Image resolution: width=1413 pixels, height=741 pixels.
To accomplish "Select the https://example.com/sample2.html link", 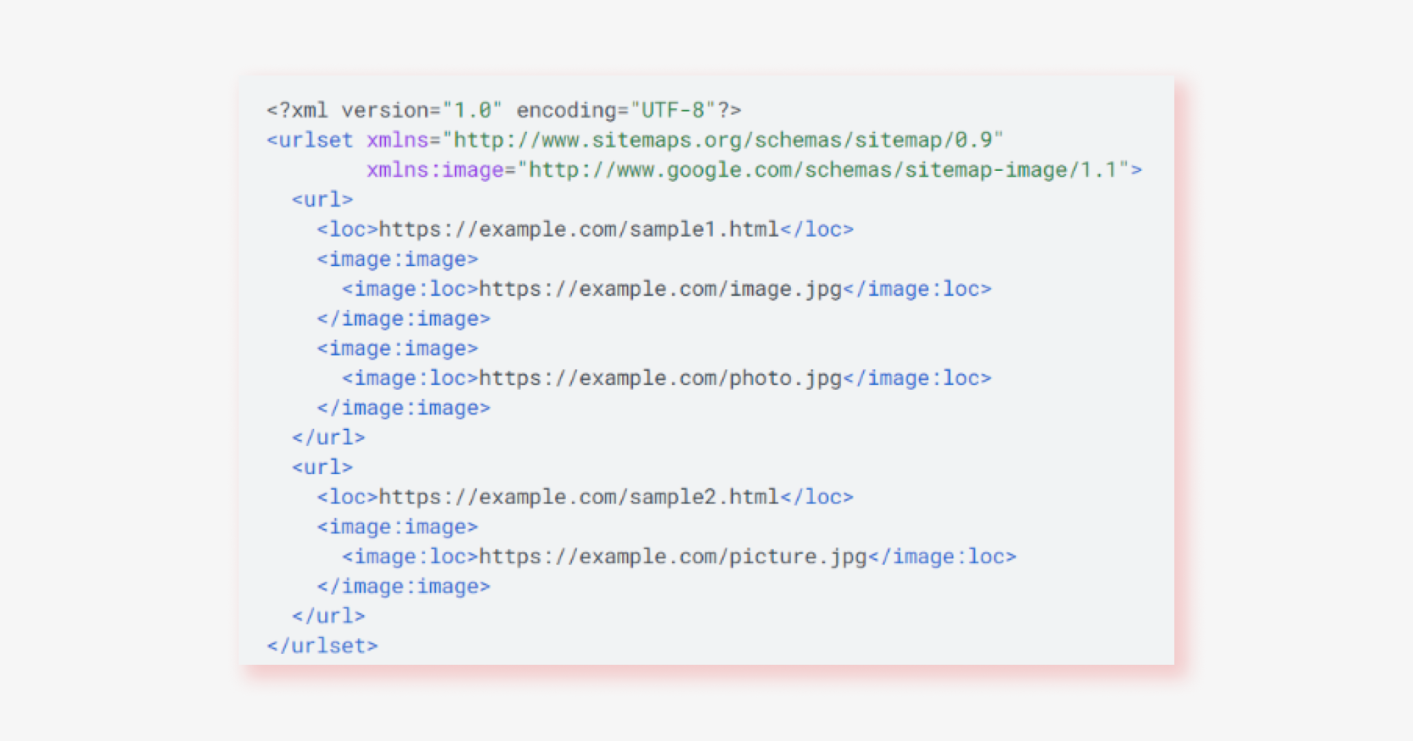I will click(x=580, y=496).
